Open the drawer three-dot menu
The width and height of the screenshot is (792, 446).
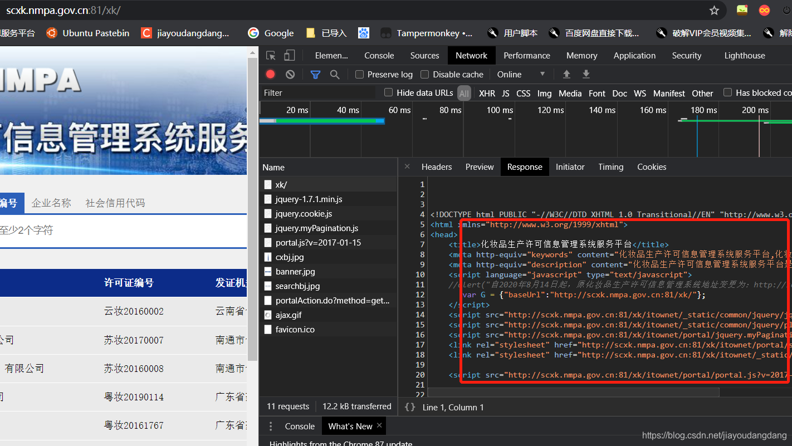coord(271,427)
